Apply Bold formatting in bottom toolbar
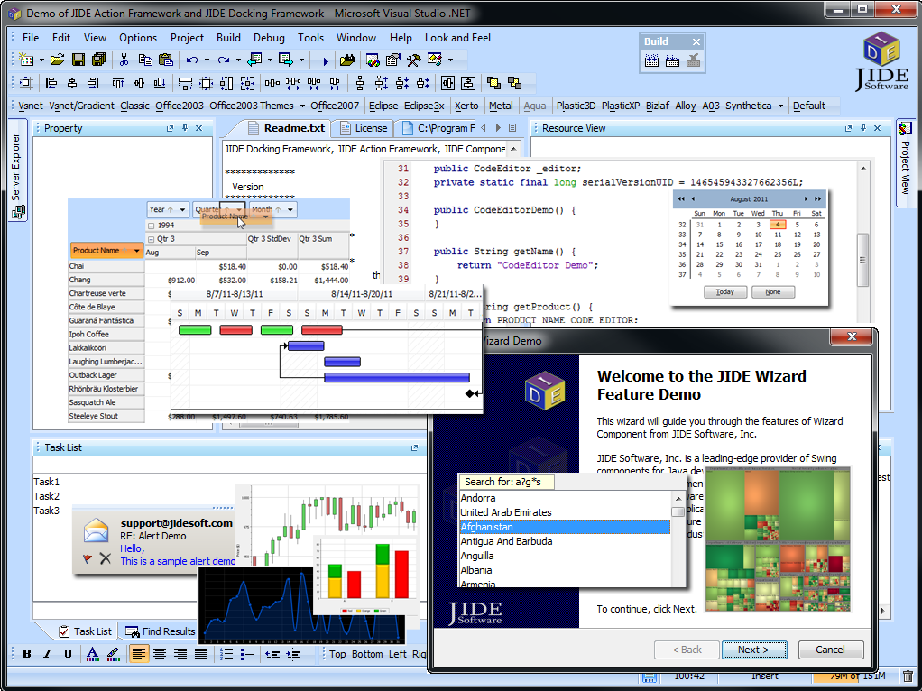The height and width of the screenshot is (691, 922). click(x=26, y=654)
